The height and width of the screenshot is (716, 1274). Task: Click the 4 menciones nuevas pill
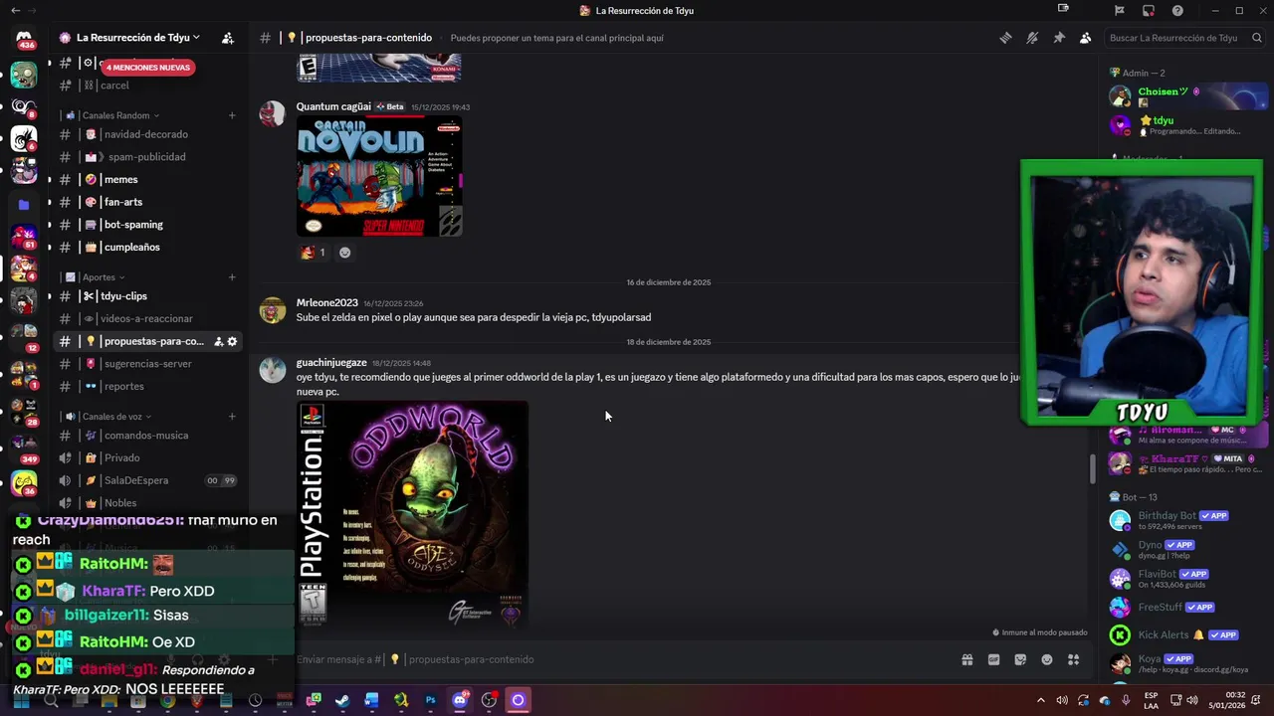click(148, 68)
